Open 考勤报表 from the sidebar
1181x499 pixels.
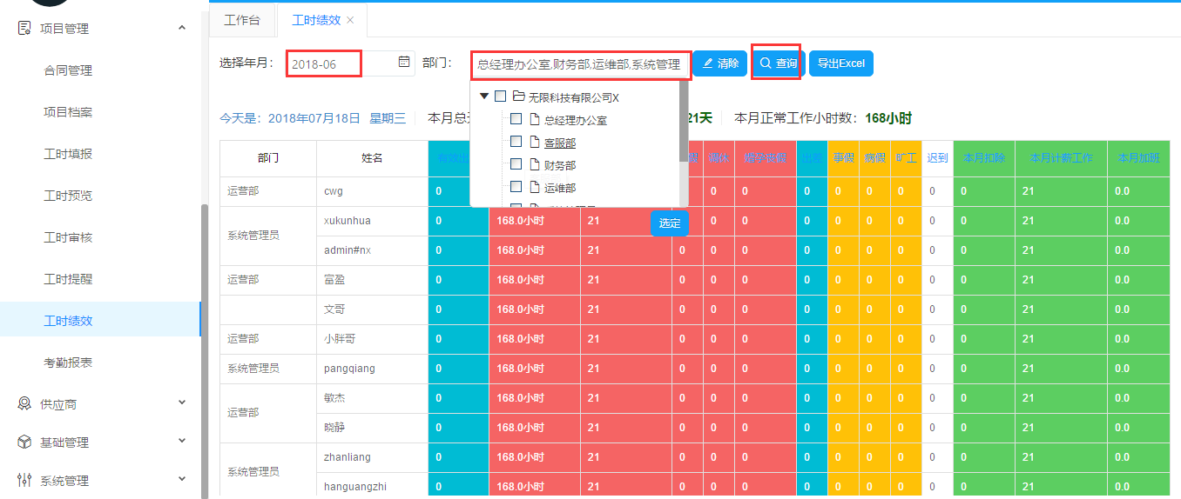pos(68,363)
